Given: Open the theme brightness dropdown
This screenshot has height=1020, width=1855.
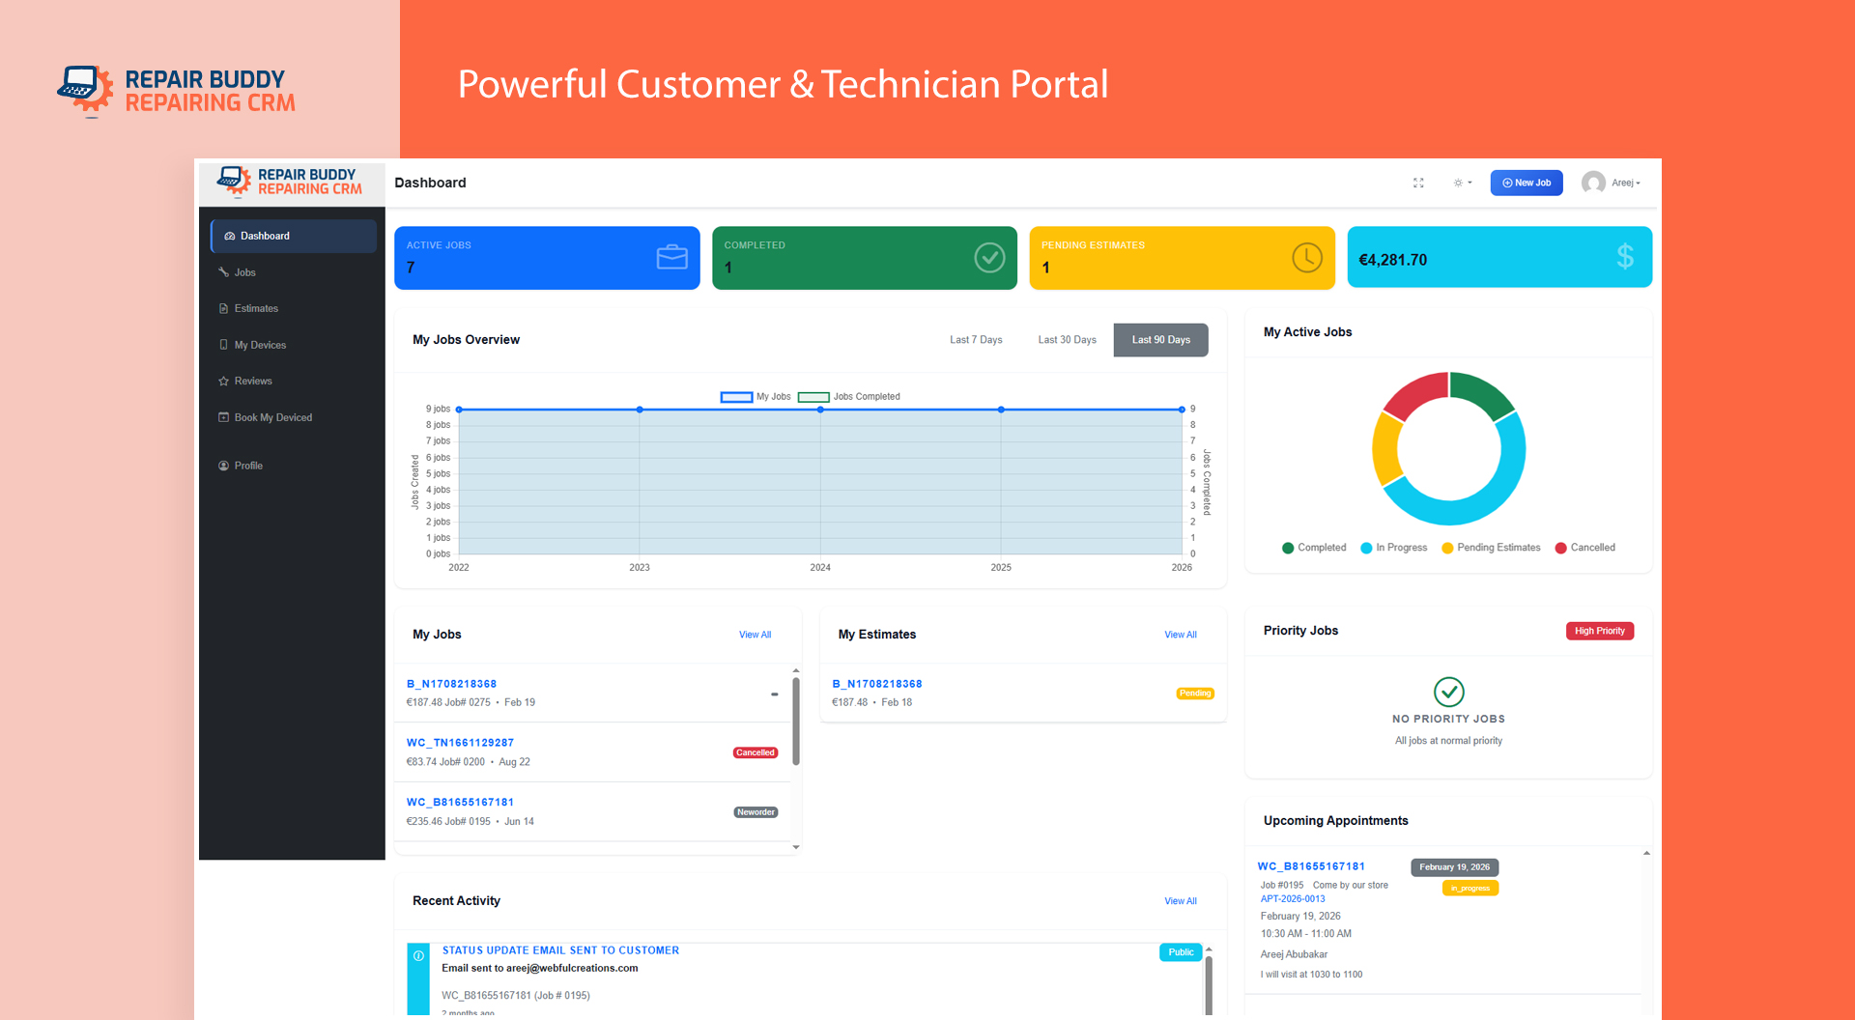Looking at the screenshot, I should [x=1462, y=183].
